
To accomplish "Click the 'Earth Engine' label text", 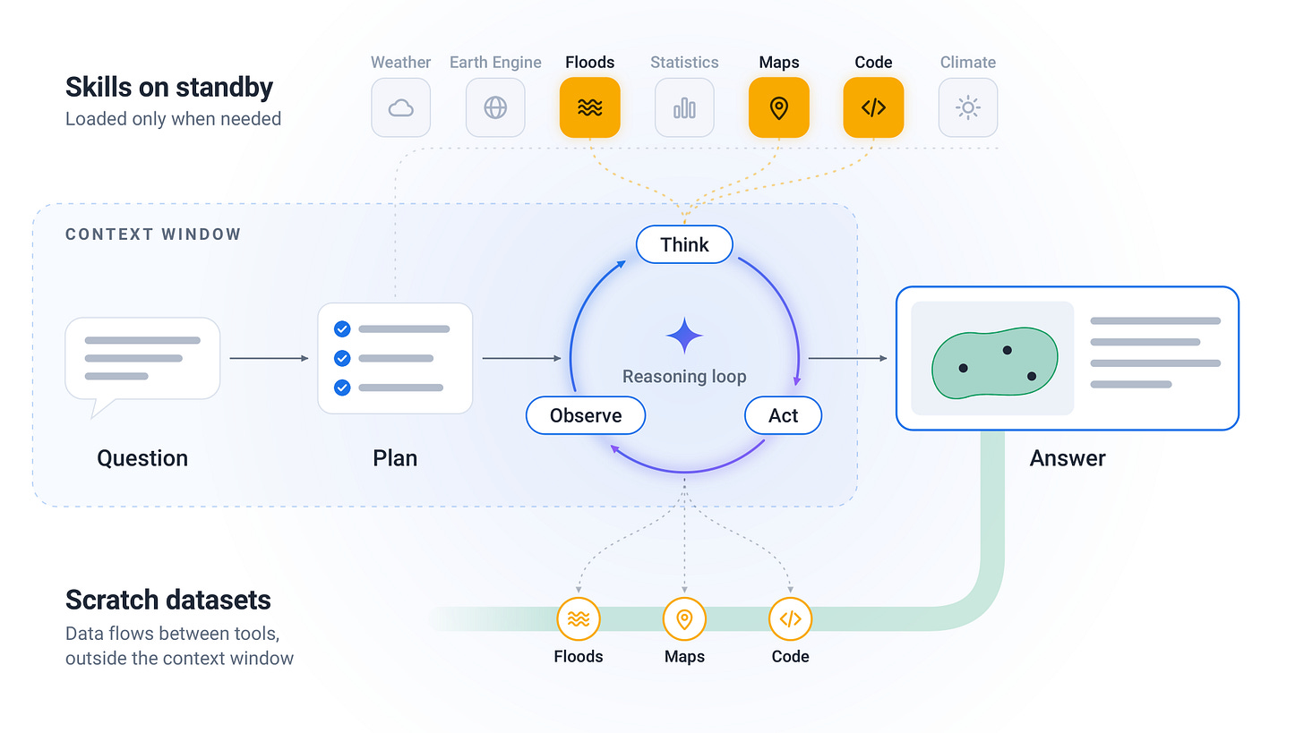I will coord(495,62).
